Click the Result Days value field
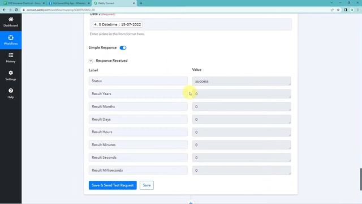Image resolution: width=362 pixels, height=204 pixels. (242, 120)
